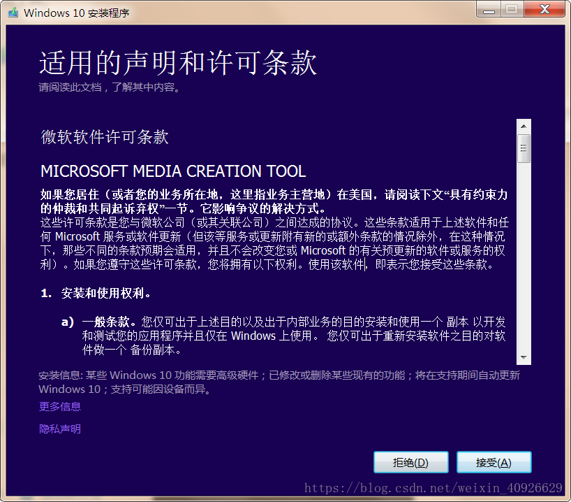Viewport: 571px width, 502px height.
Task: Minimize the Windows 10 setup window
Action: coord(489,10)
